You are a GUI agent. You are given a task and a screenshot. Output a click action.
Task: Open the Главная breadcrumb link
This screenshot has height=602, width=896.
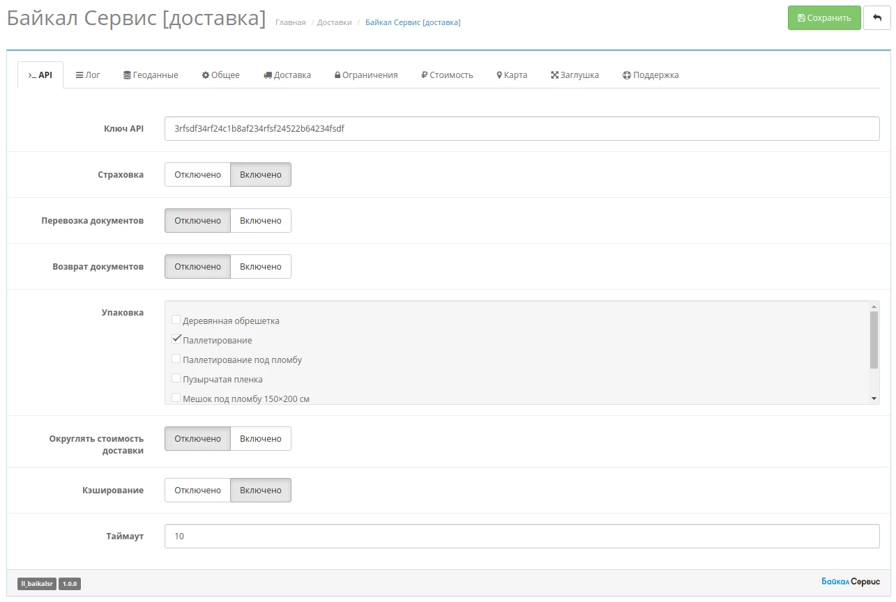coord(290,22)
